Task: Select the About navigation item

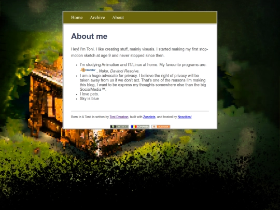Action: pyautogui.click(x=118, y=18)
